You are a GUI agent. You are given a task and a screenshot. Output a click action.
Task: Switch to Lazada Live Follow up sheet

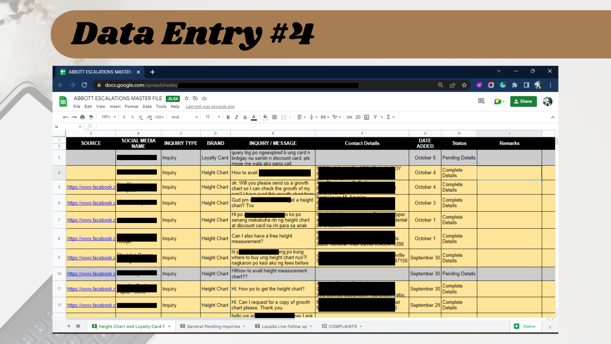[284, 327]
